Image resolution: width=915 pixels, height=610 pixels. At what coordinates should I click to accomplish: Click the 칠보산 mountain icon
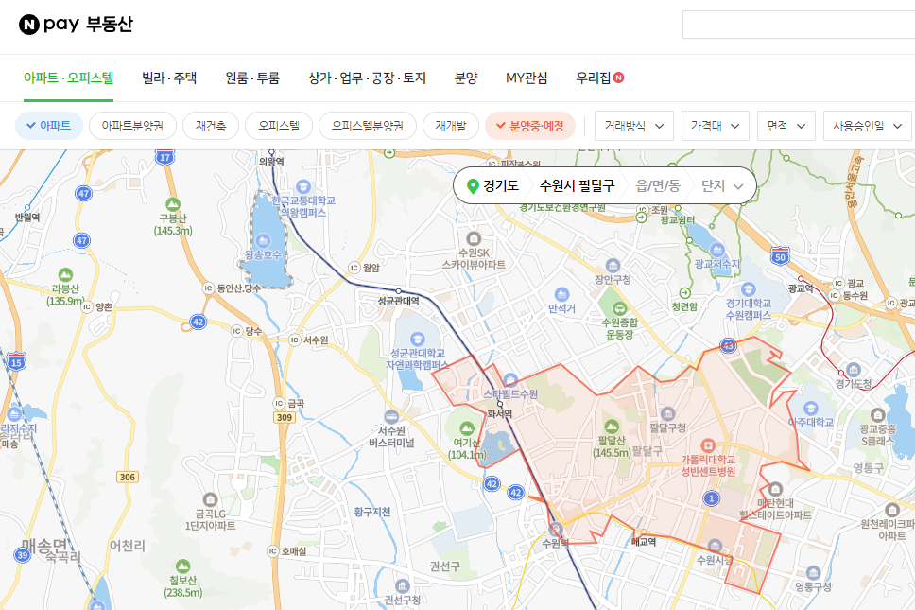click(182, 566)
